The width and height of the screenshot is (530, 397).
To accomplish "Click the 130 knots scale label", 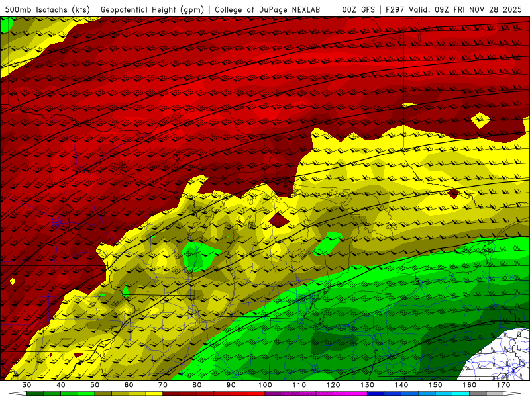I will point(368,385).
